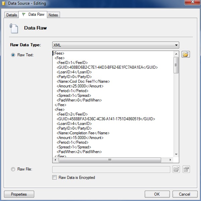Viewport: 201px width, 201px height.
Task: Click inside the Raw File path field
Action: click(x=111, y=170)
